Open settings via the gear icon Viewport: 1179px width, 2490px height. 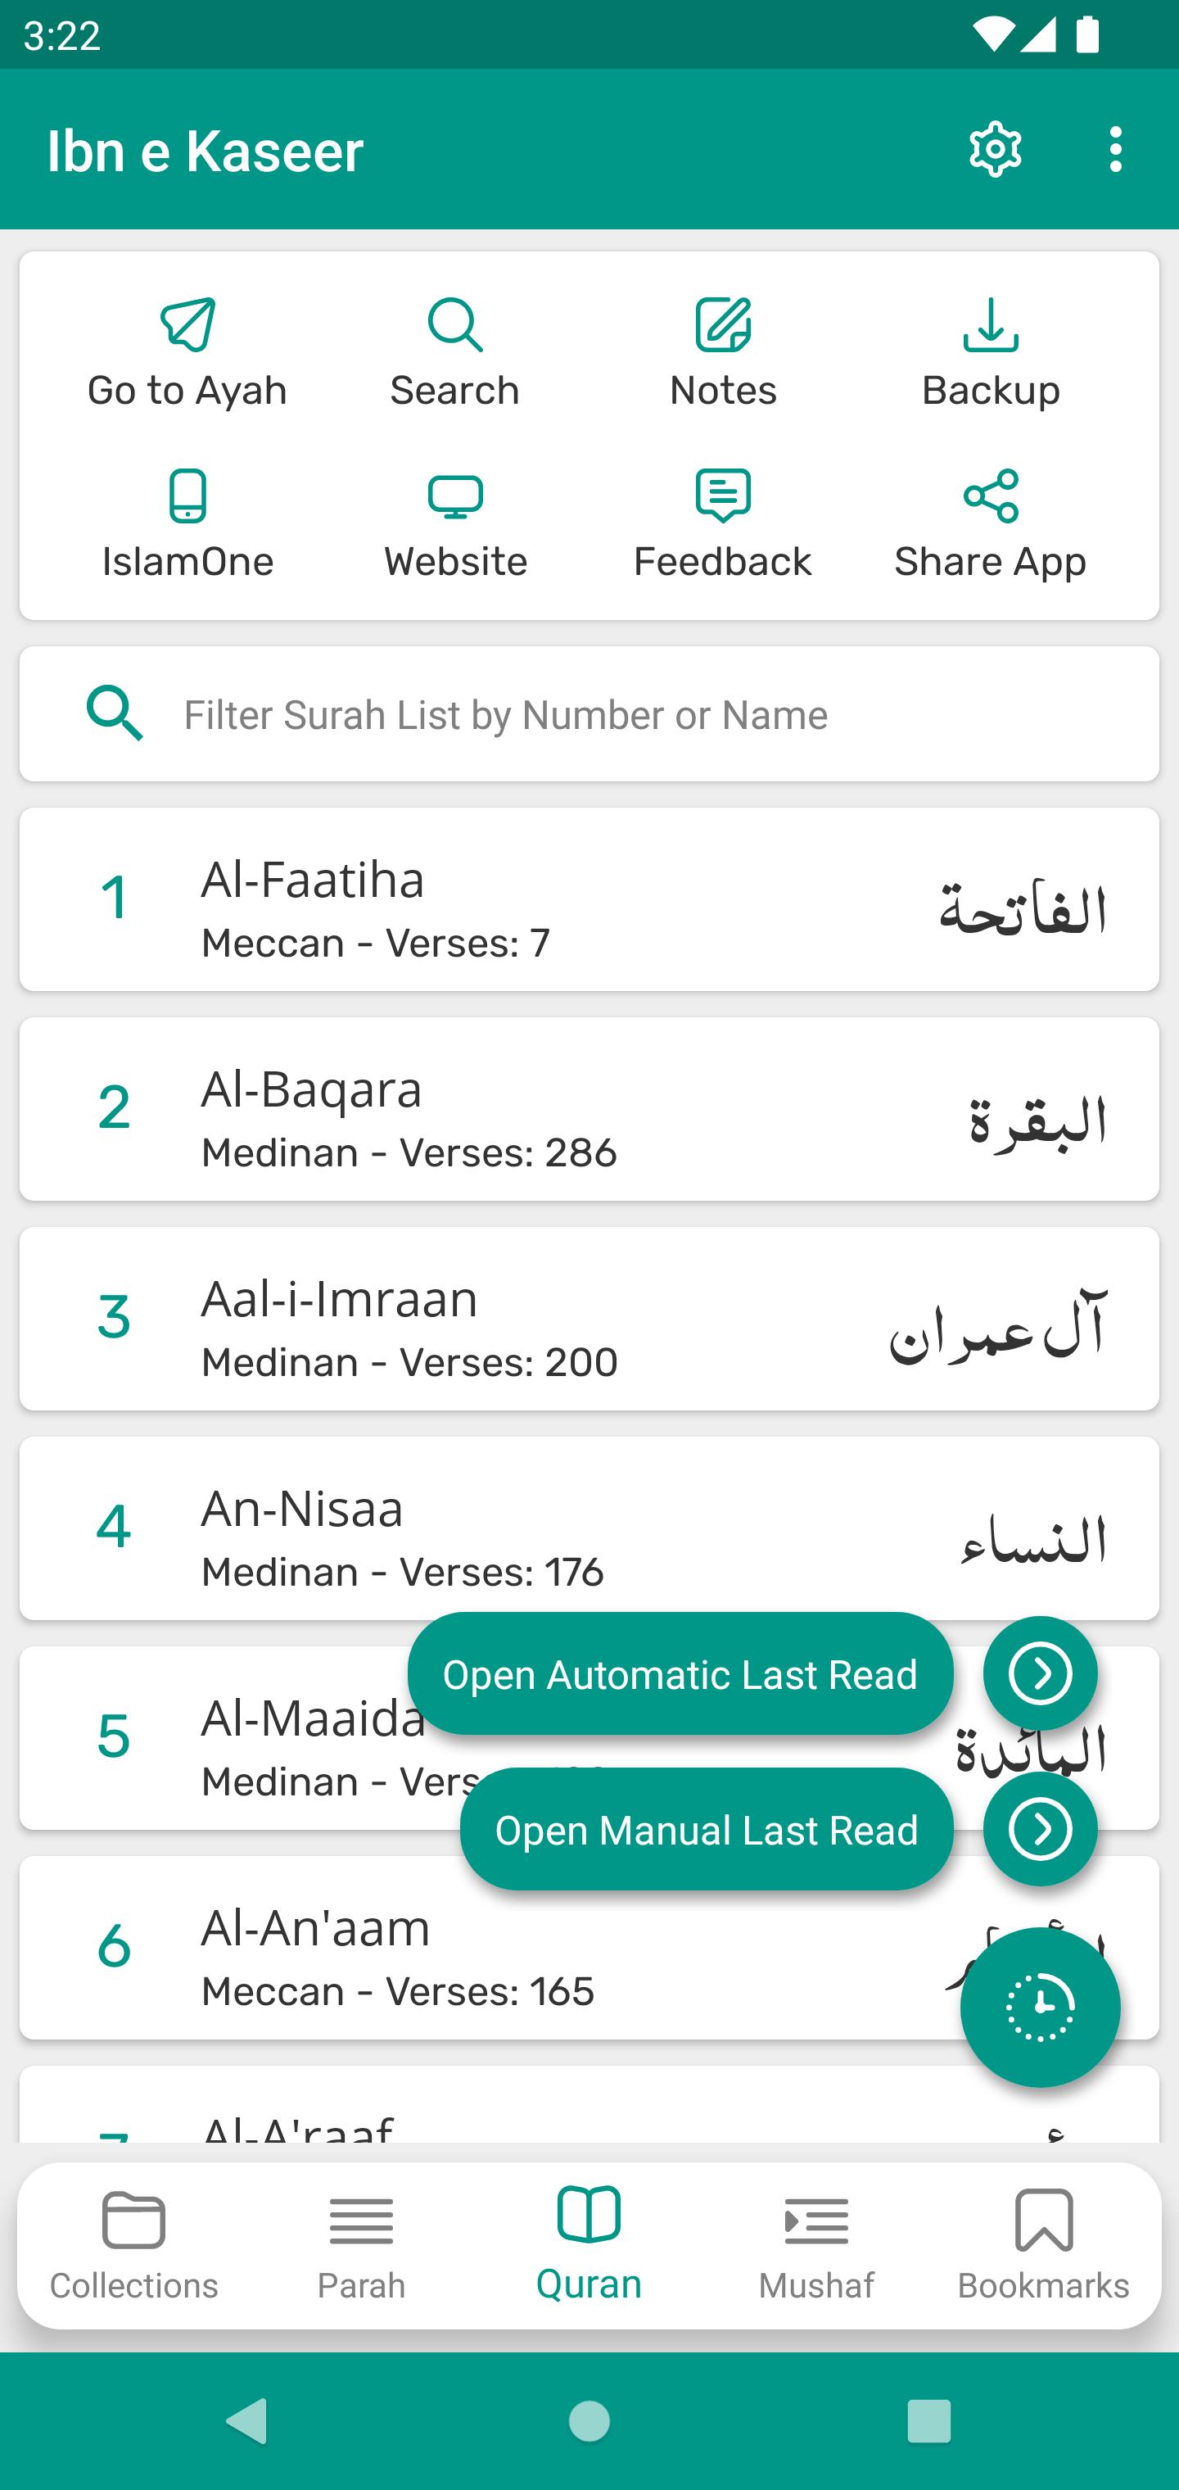point(996,150)
